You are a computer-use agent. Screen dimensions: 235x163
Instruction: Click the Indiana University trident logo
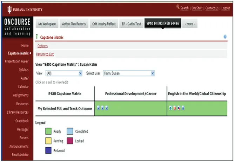coord(9,10)
